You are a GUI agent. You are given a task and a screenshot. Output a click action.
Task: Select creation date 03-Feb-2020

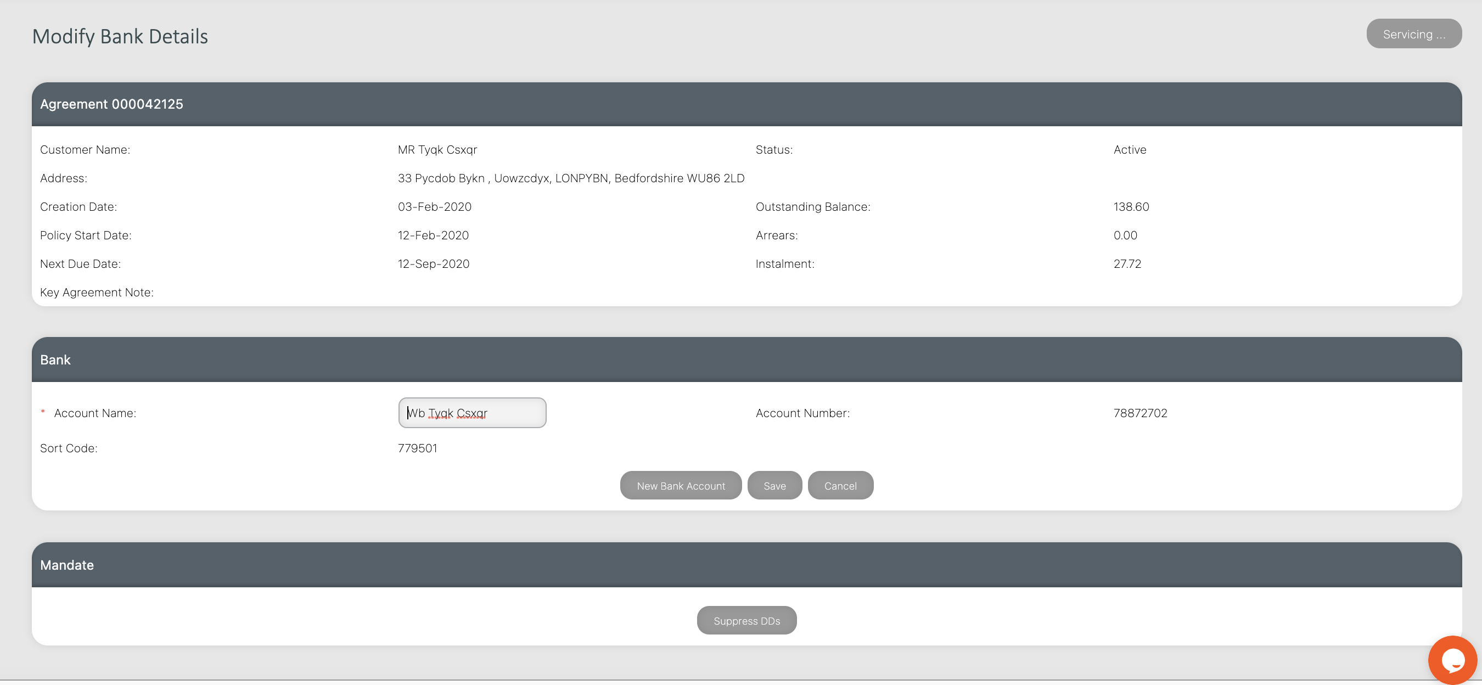click(434, 206)
